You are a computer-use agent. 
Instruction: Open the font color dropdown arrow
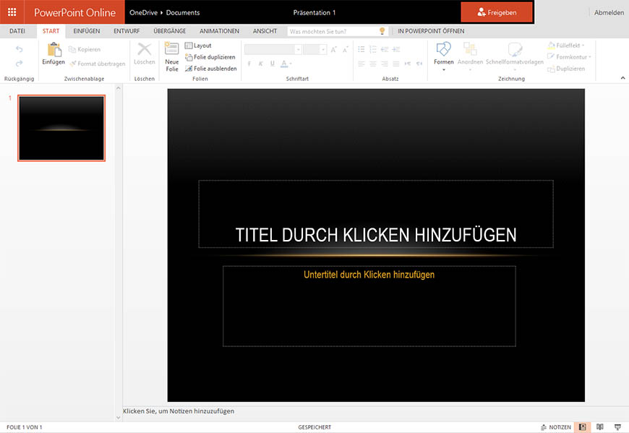coord(291,64)
